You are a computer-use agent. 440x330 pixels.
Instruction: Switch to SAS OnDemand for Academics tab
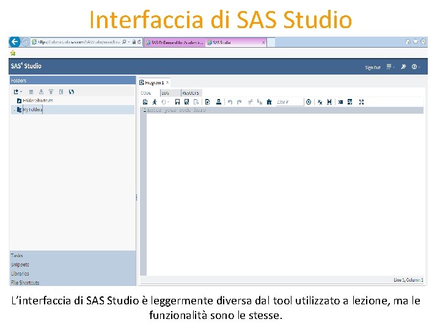[x=174, y=43]
